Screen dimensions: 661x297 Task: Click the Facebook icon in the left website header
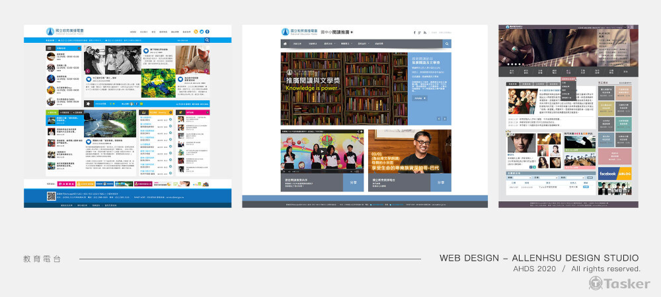click(207, 31)
